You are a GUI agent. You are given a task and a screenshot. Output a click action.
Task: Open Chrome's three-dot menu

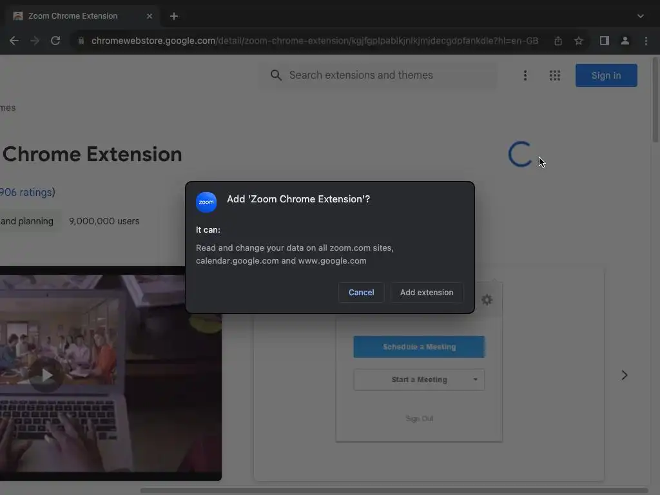(646, 41)
